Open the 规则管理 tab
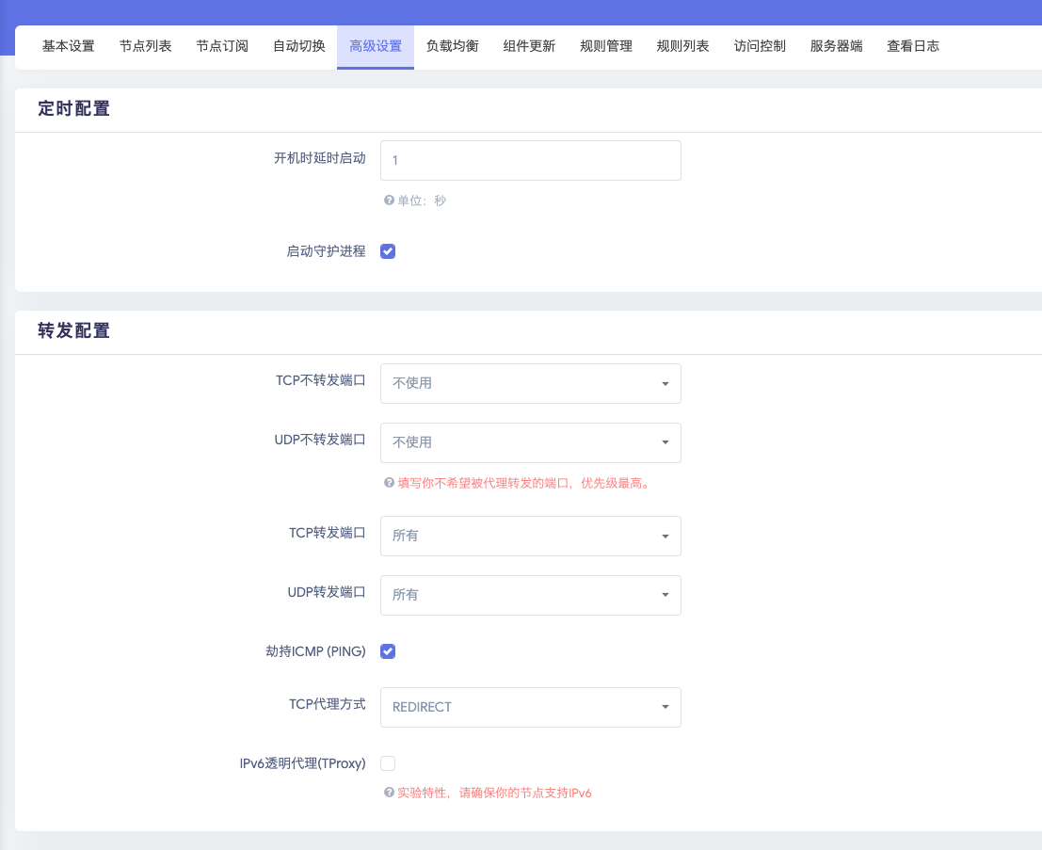1042x850 pixels. [606, 46]
